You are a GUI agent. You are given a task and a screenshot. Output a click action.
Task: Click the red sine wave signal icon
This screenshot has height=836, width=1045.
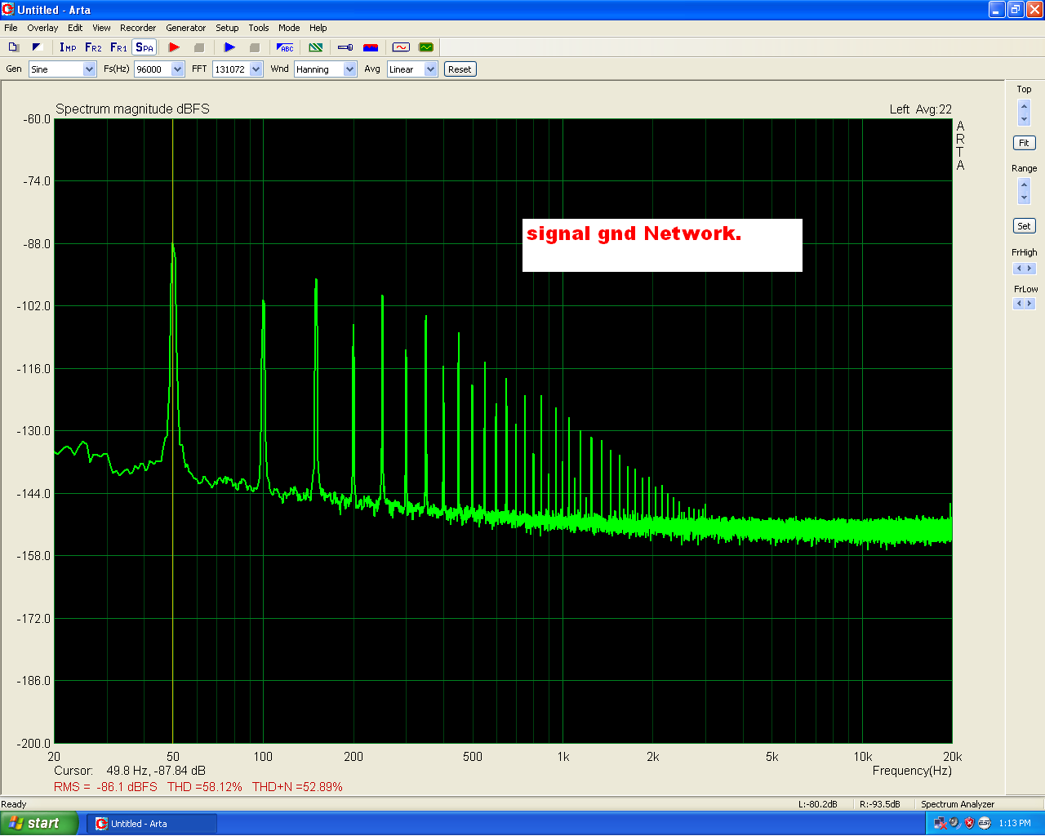pos(401,47)
